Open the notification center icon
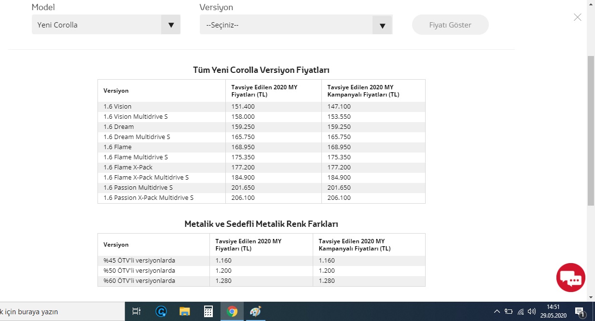Image resolution: width=595 pixels, height=321 pixels. coord(580,312)
